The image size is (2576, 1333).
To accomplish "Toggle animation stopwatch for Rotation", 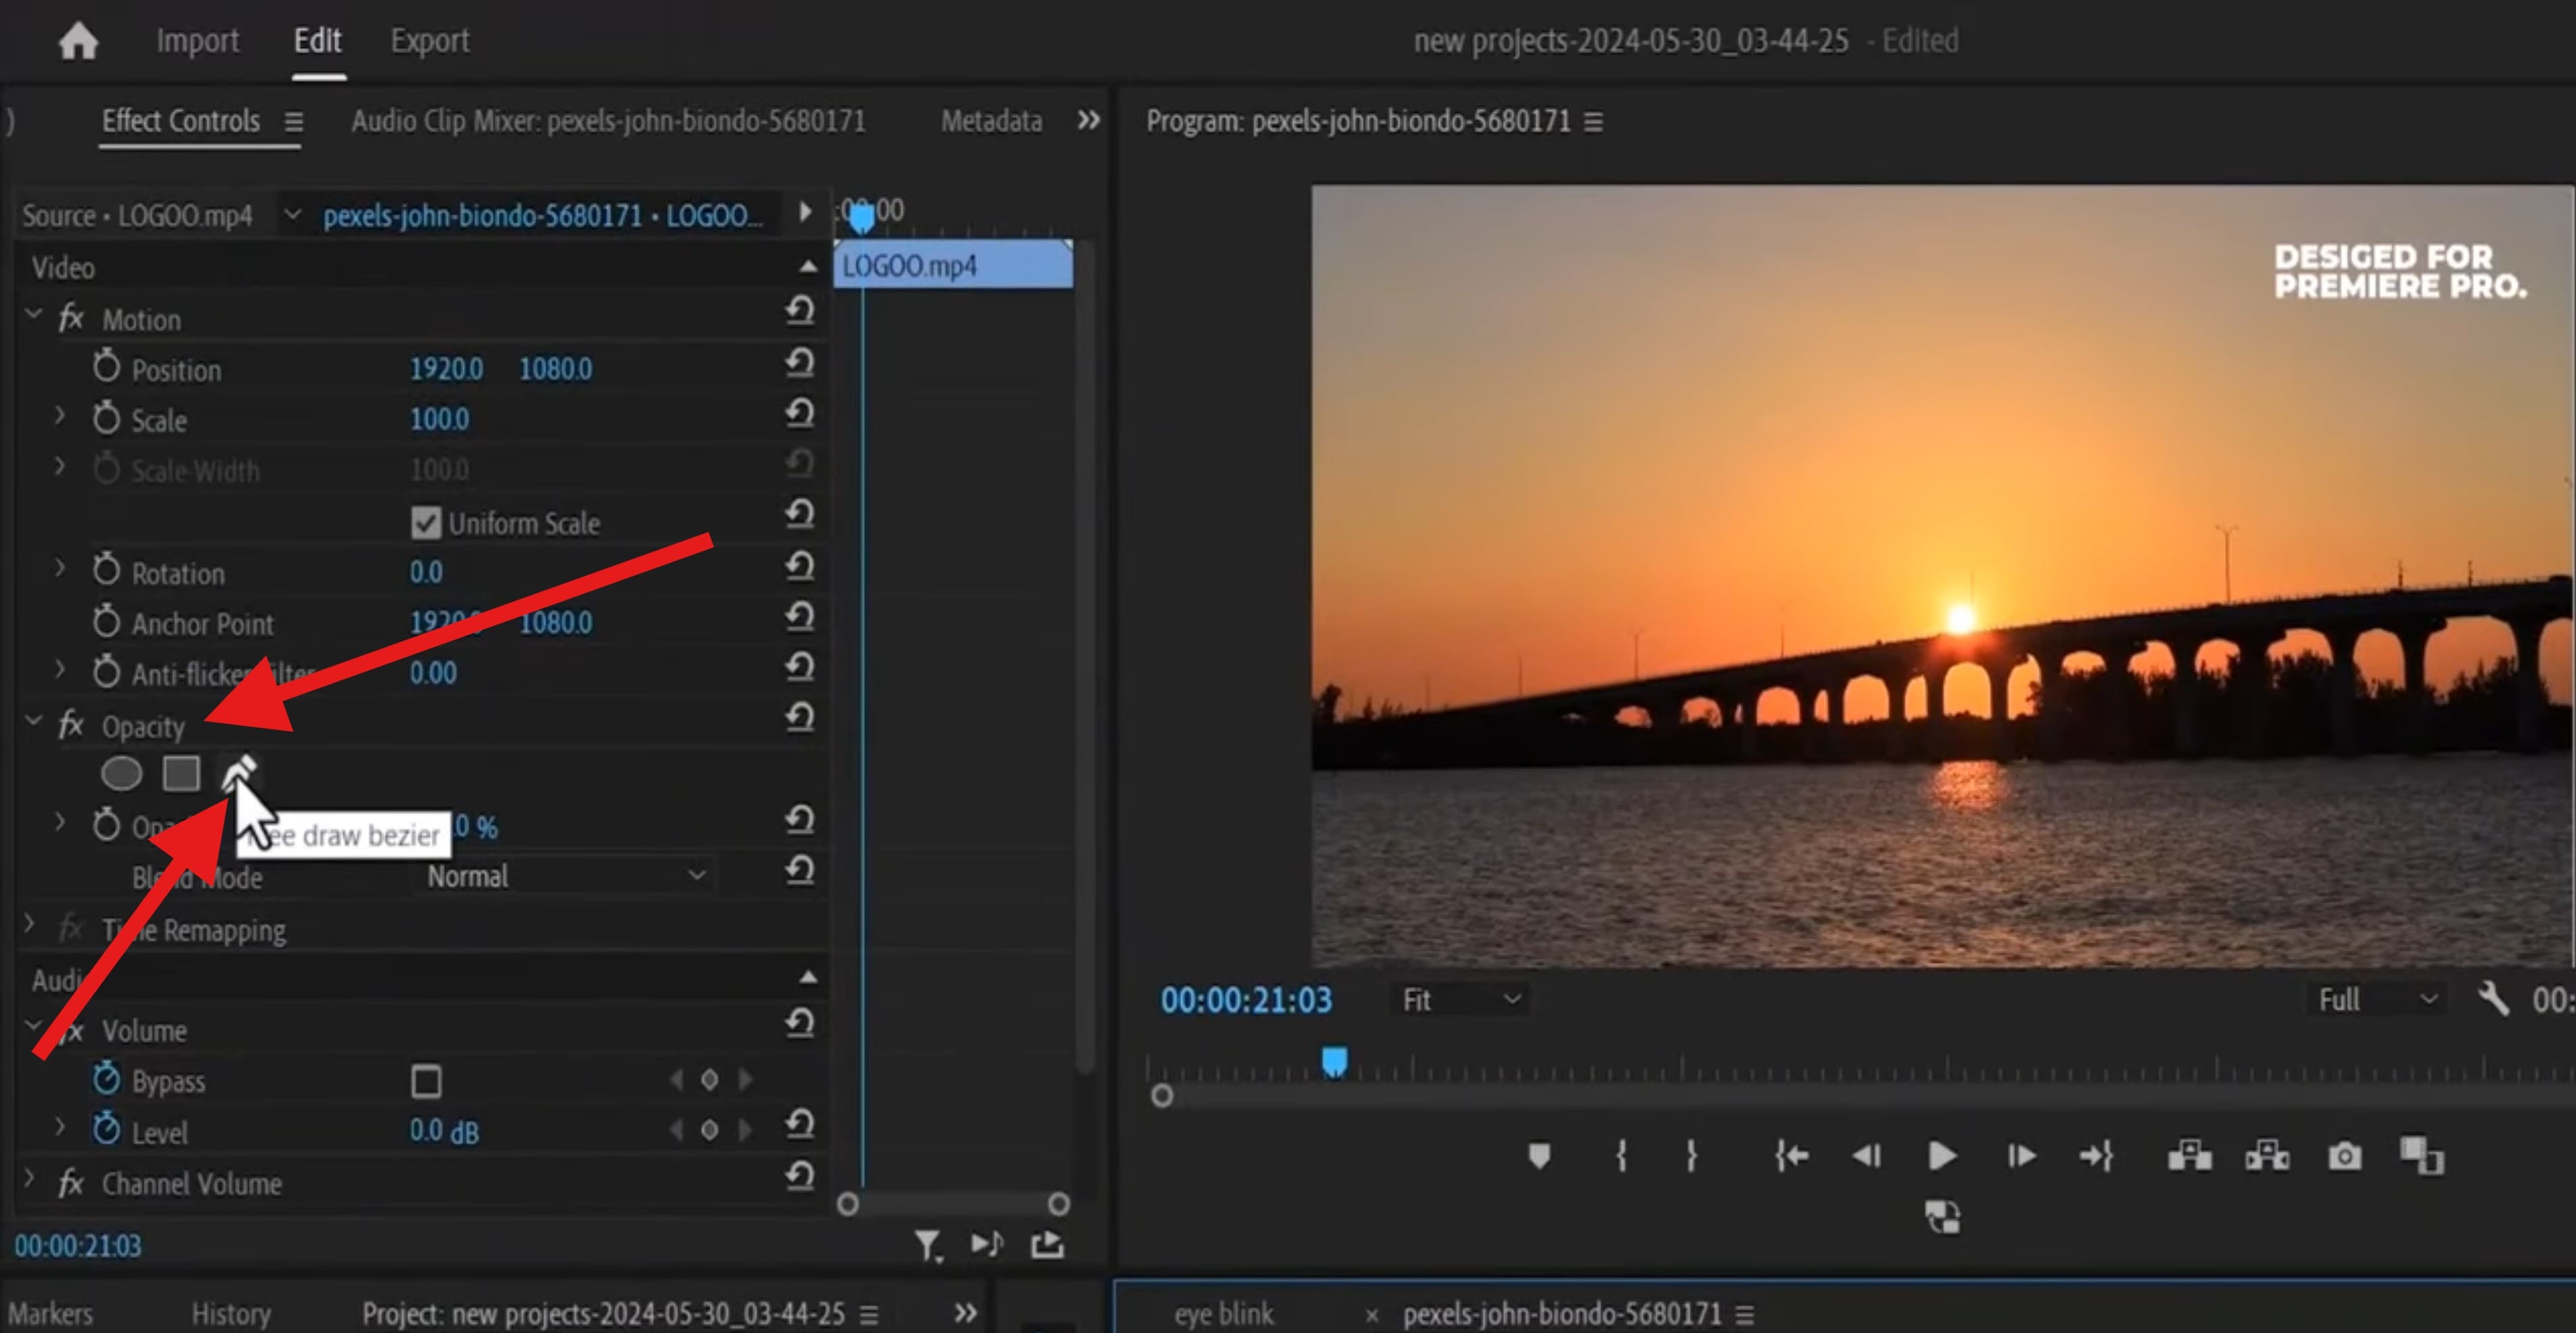I will point(106,572).
